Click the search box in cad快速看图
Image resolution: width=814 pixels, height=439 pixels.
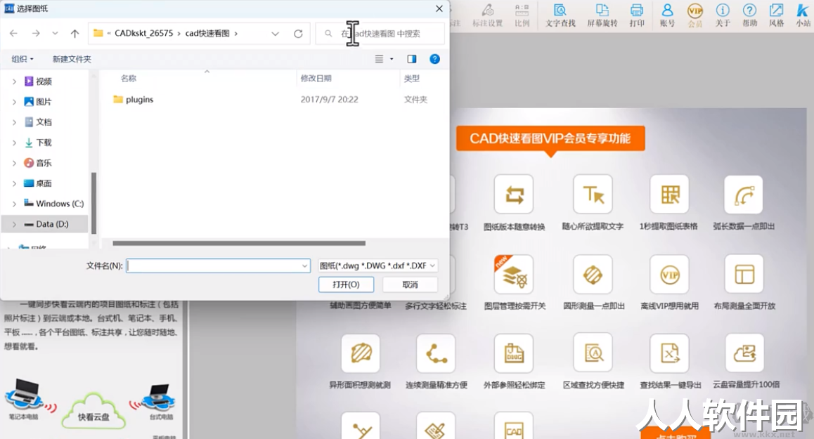380,34
